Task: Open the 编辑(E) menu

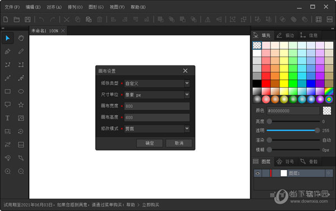Action: tap(33, 7)
